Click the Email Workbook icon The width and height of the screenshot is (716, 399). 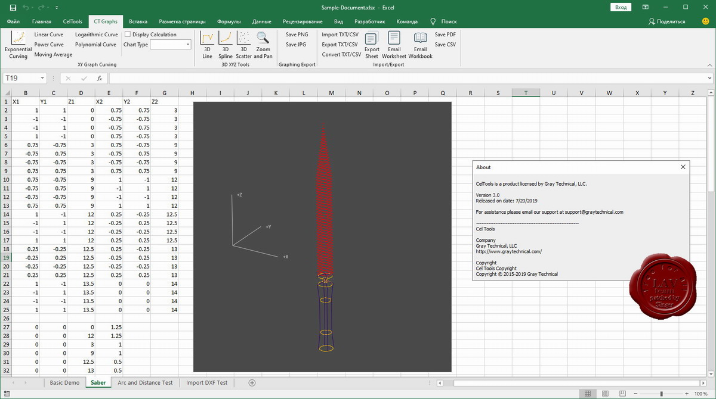point(420,38)
